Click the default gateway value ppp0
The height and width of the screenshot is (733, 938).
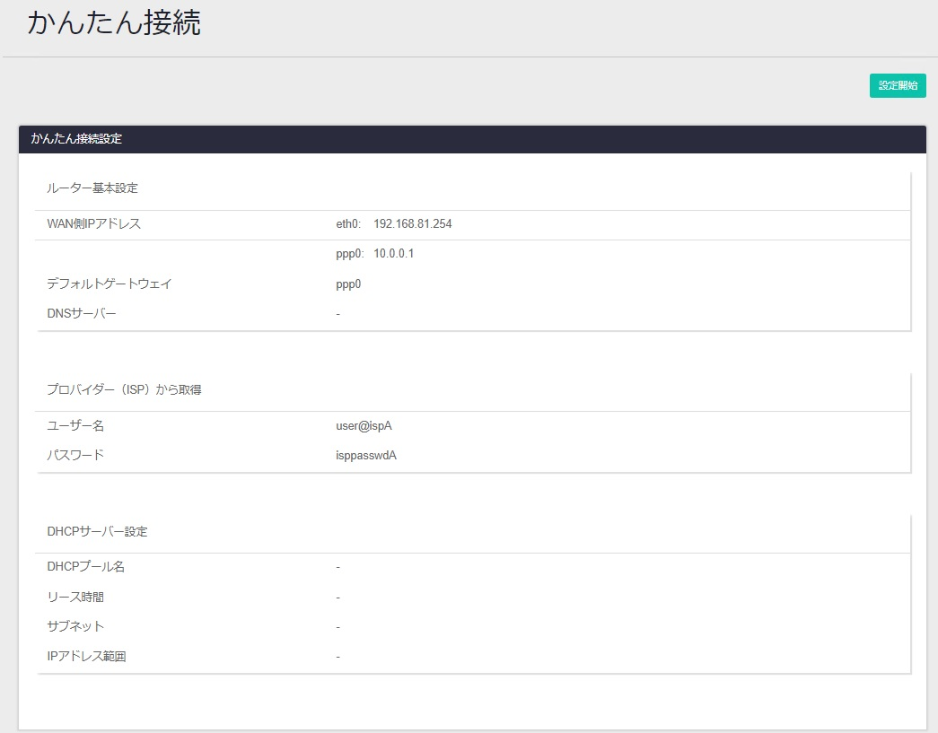pyautogui.click(x=348, y=284)
